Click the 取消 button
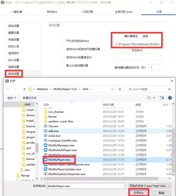The height and width of the screenshot is (196, 176). point(161,193)
